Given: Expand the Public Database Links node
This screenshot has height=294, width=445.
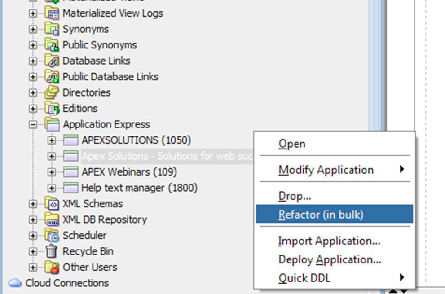Looking at the screenshot, I should [33, 77].
